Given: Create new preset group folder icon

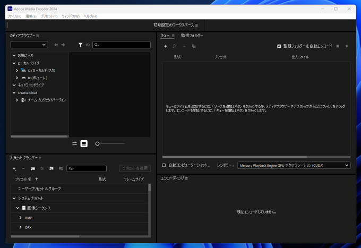Looking at the screenshot, I should click(33, 168).
